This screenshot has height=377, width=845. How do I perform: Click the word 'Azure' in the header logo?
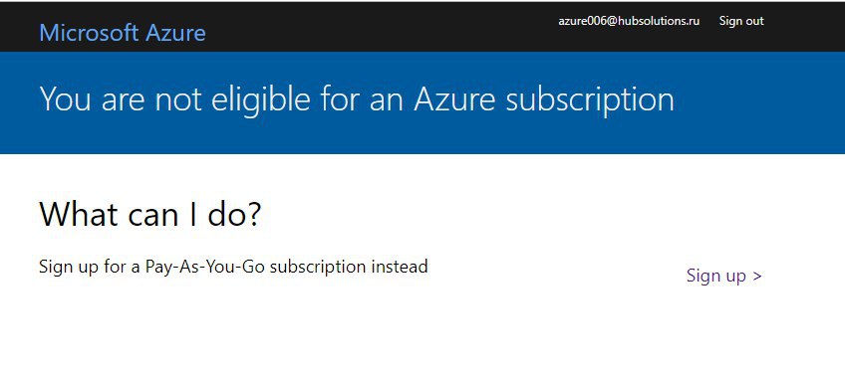tap(175, 34)
